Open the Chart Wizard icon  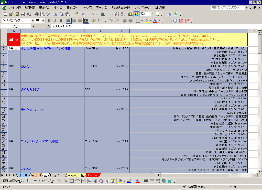click(x=130, y=14)
